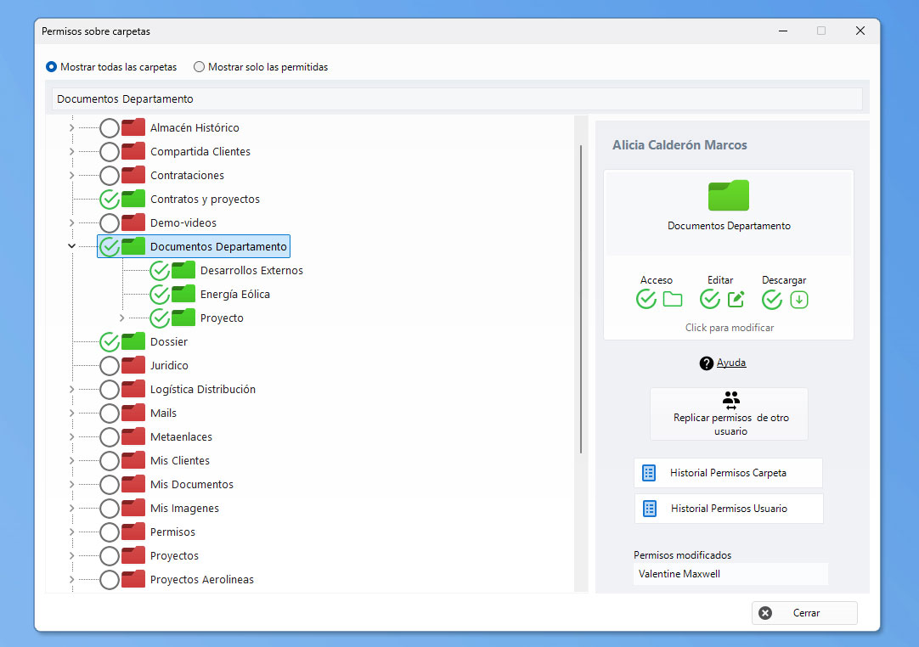This screenshot has width=919, height=647.
Task: Toggle permission circle for Compartida Clientes
Action: [110, 151]
